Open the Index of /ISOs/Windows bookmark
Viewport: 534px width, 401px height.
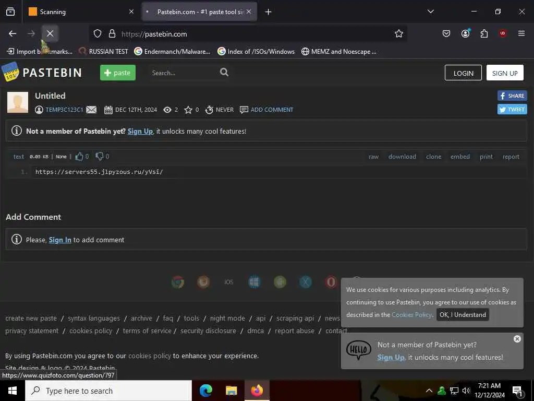pos(256,52)
